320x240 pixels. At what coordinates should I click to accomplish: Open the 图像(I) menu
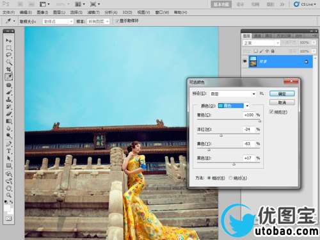tap(42, 12)
